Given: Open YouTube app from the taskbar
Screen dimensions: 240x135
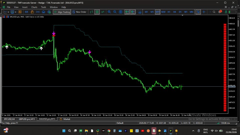Looking at the screenshot, I should pyautogui.click(x=143, y=131).
